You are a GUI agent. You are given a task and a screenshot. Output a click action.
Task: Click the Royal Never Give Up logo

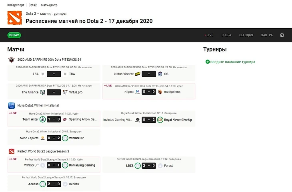(x=160, y=120)
